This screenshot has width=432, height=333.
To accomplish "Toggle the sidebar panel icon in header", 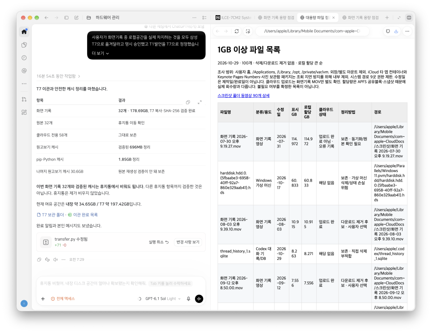I will click(x=66, y=17).
